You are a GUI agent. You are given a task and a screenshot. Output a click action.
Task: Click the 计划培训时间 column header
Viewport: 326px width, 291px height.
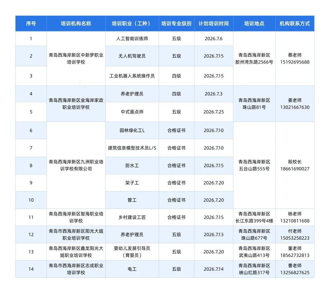(x=213, y=24)
